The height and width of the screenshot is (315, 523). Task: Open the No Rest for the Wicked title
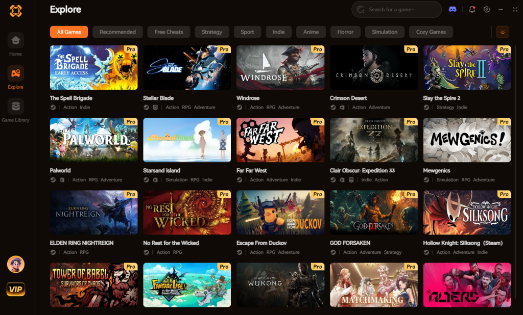point(171,243)
